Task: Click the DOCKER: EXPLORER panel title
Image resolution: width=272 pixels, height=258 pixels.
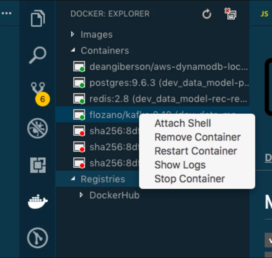Action: [x=110, y=14]
